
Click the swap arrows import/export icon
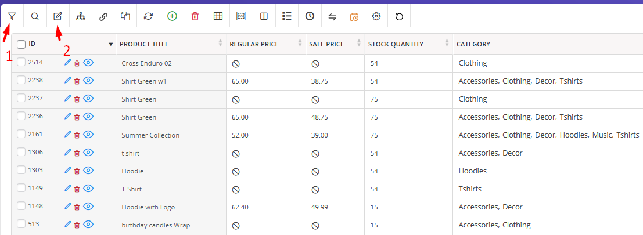click(x=332, y=16)
